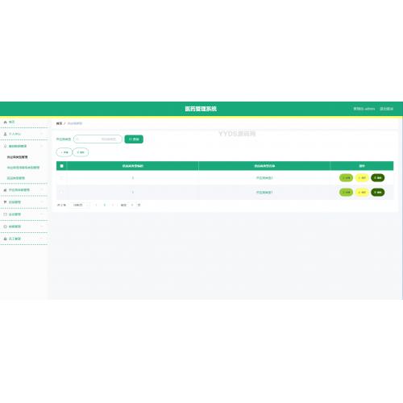Click the dark green delete button in first row
This screenshot has width=403, height=403.
(377, 177)
